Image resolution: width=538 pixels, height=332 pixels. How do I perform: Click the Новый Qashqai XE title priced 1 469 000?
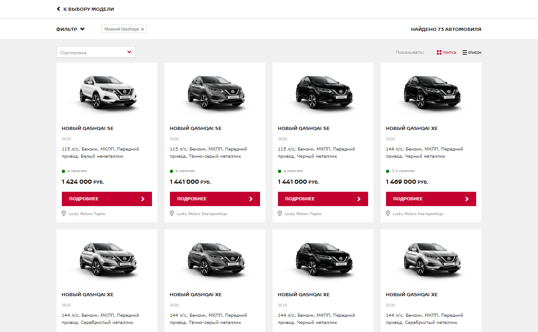(412, 128)
